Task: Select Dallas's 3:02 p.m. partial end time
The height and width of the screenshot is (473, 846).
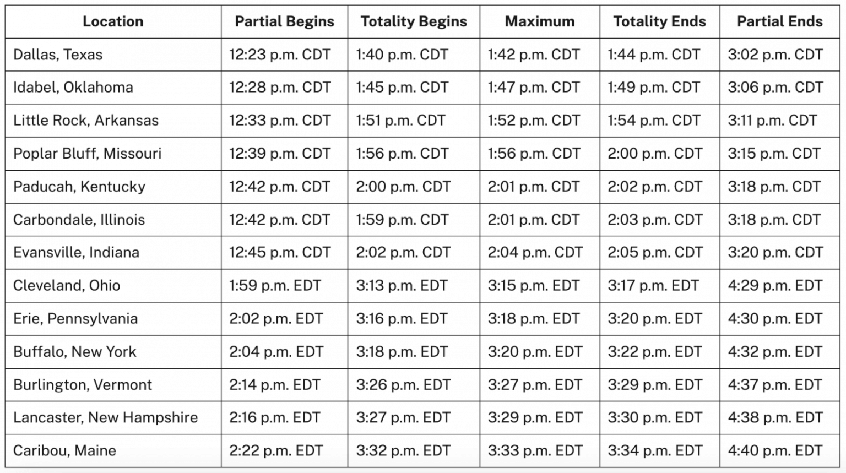Action: [x=775, y=55]
